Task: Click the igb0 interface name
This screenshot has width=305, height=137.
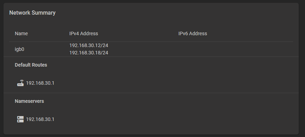Action: (20, 49)
